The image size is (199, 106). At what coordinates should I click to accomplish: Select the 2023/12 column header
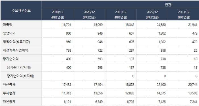184,15
